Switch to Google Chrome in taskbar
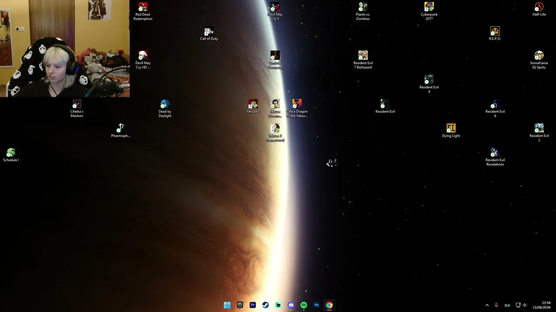The image size is (556, 312). pos(329,305)
